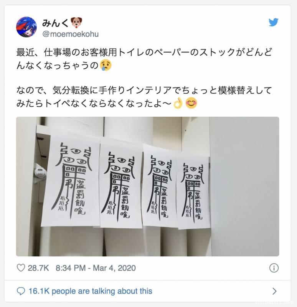Like the tweet with the heart icon
This screenshot has height=307, width=297.
tap(21, 268)
